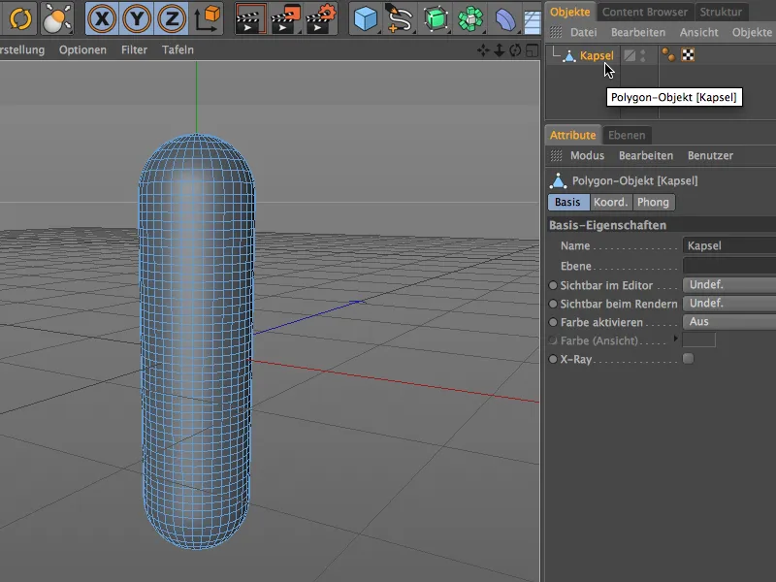The image size is (776, 582).
Task: Click X-Ray animation dot
Action: (553, 359)
